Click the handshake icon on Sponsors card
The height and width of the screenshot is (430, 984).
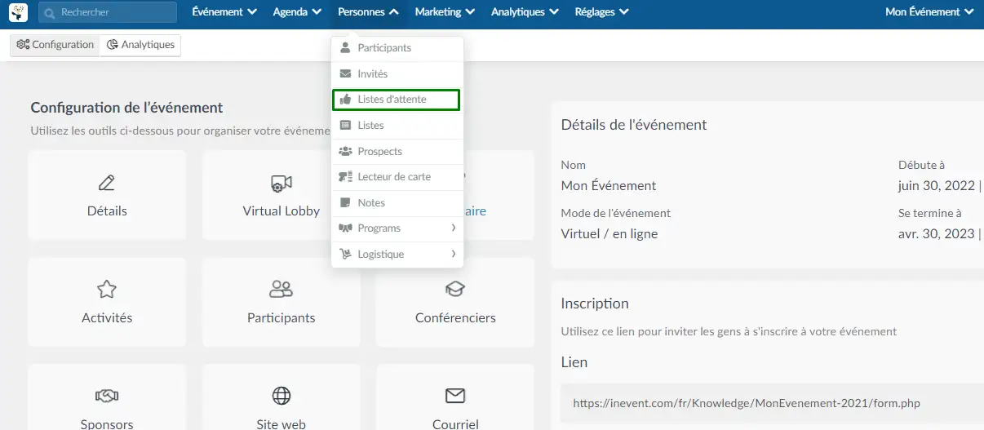click(107, 396)
